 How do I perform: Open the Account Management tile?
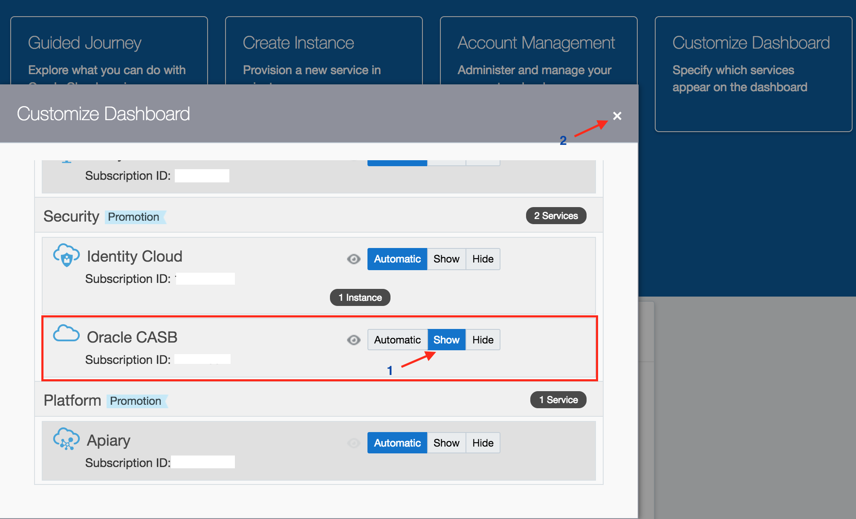point(539,50)
